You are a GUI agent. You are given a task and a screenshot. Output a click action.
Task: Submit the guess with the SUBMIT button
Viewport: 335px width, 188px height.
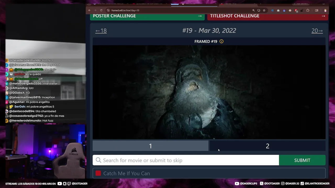(302, 160)
